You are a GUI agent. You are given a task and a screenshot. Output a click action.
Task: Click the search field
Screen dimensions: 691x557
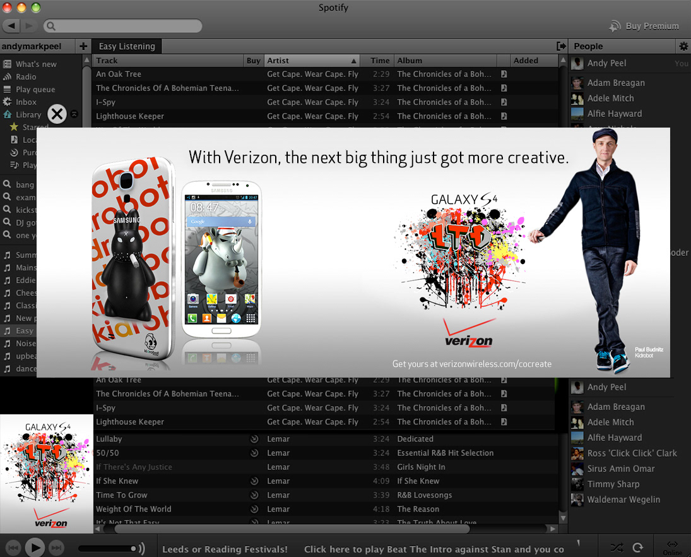point(123,26)
